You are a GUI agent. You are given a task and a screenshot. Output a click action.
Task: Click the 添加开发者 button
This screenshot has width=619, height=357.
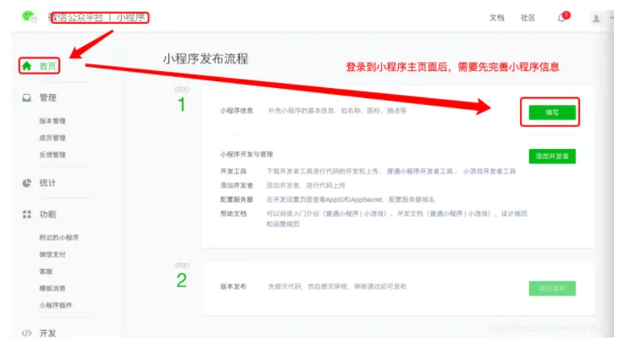click(x=552, y=157)
